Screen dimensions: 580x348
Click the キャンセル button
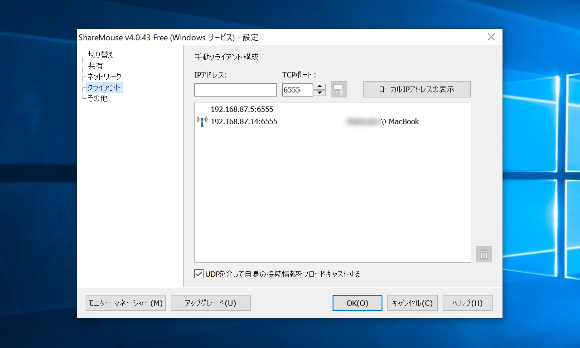pyautogui.click(x=412, y=303)
